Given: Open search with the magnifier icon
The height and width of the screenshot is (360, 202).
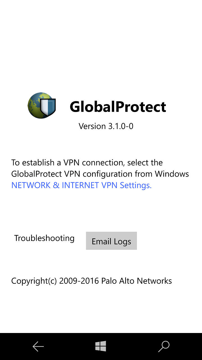Looking at the screenshot, I should 164,346.
